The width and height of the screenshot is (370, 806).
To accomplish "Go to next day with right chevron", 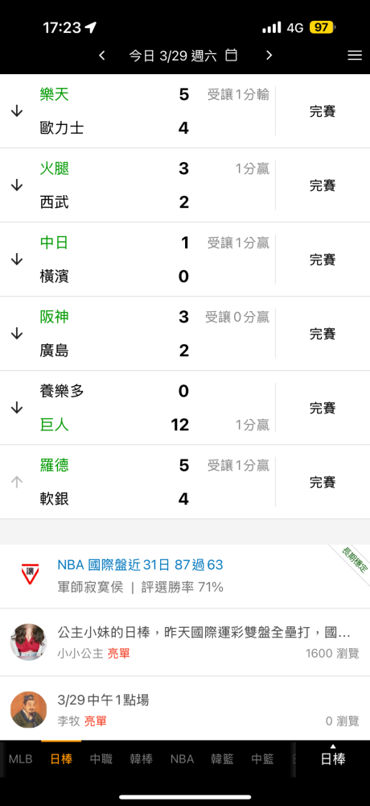I will tap(269, 56).
